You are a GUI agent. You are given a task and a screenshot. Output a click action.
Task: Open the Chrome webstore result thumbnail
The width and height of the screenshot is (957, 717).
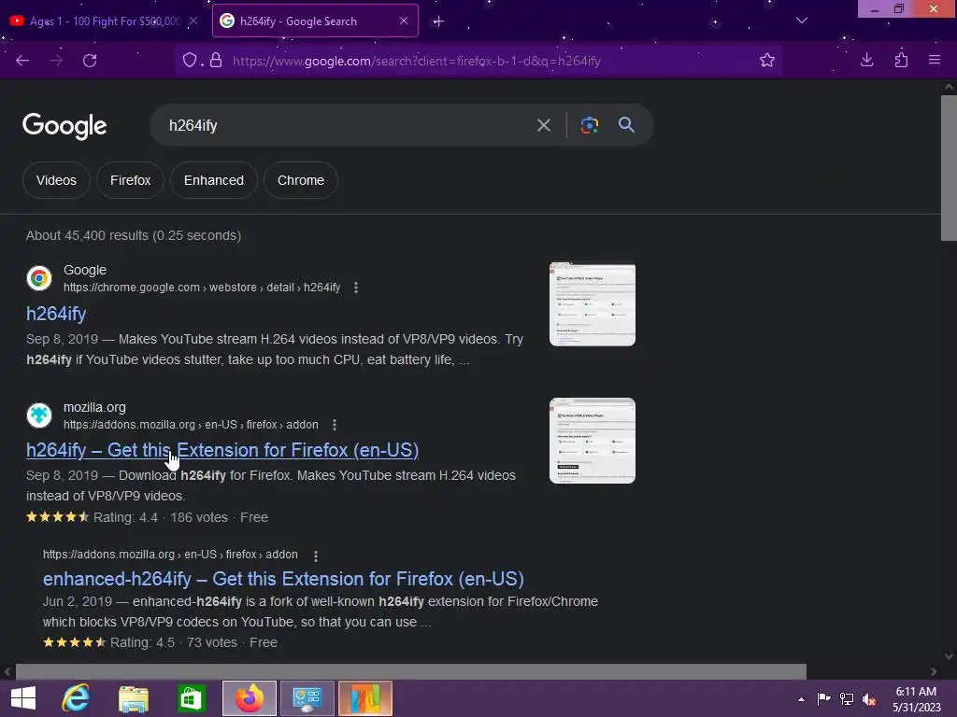[592, 304]
